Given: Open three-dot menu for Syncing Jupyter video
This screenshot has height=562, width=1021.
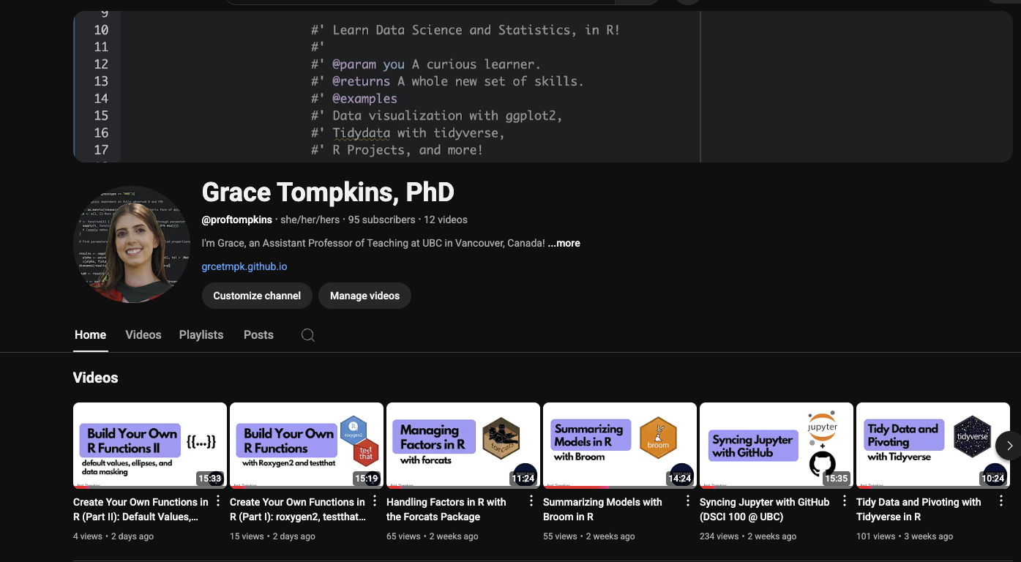Looking at the screenshot, I should point(844,501).
